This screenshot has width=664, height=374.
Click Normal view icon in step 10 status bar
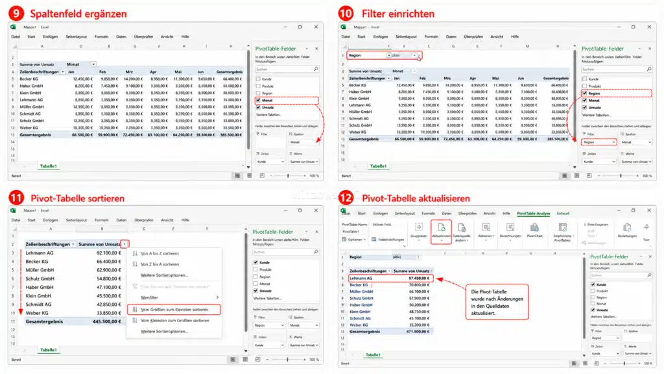[565, 175]
